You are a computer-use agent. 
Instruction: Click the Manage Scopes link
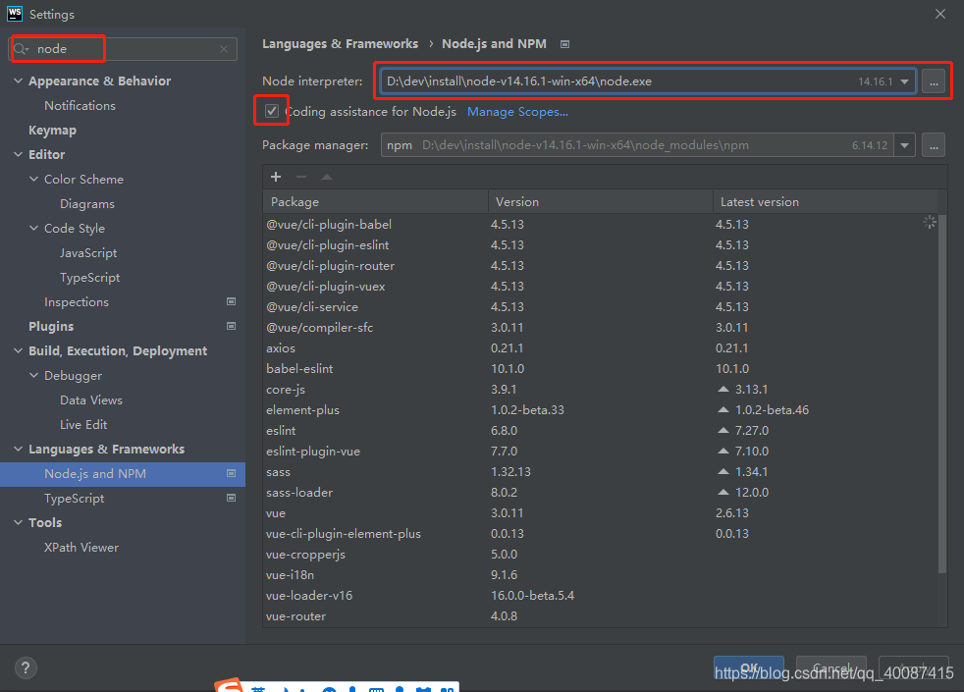(517, 111)
